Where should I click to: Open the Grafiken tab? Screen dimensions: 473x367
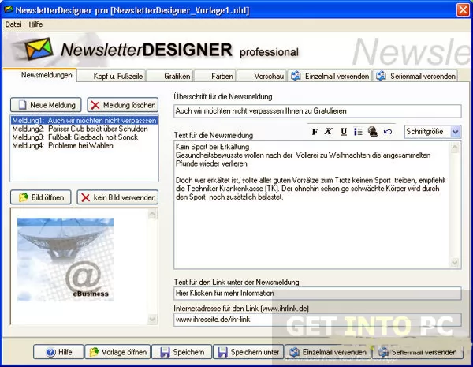pos(169,76)
